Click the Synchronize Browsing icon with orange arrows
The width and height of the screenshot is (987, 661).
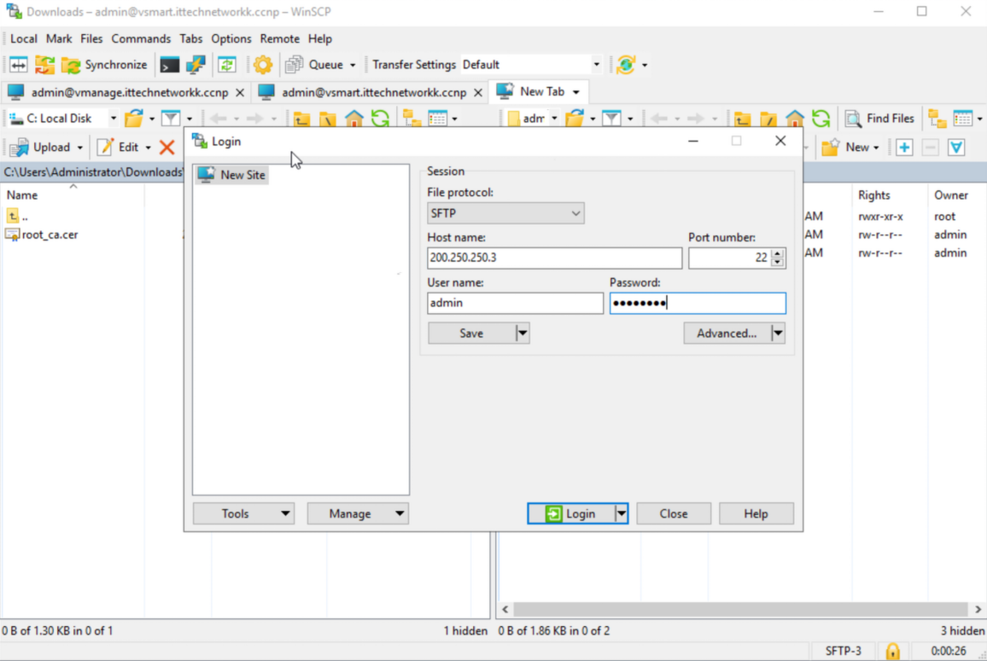pyautogui.click(x=44, y=65)
